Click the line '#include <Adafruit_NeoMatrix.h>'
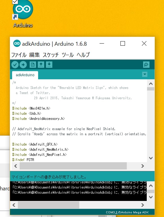The image size is (164, 217). (x=40, y=150)
